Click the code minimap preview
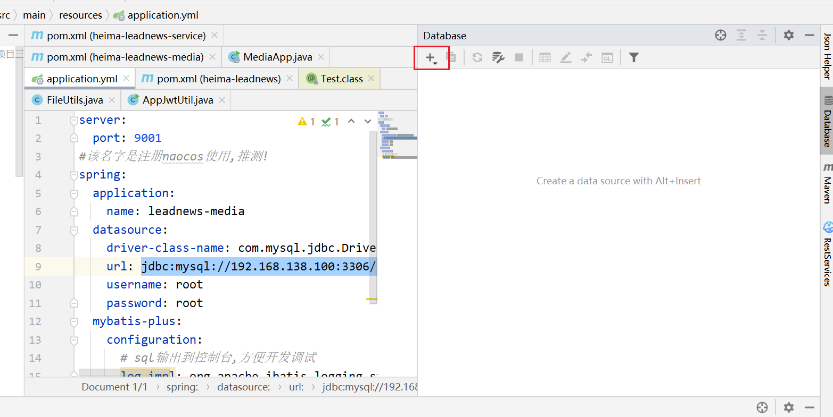Screen dimensions: 833x417 [398, 135]
